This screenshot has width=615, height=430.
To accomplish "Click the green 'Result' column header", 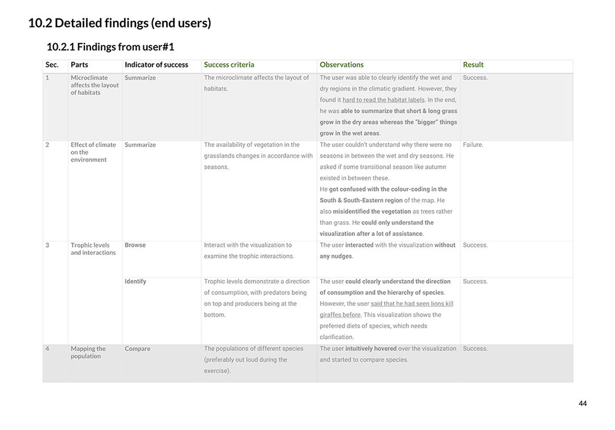I will coord(473,64).
